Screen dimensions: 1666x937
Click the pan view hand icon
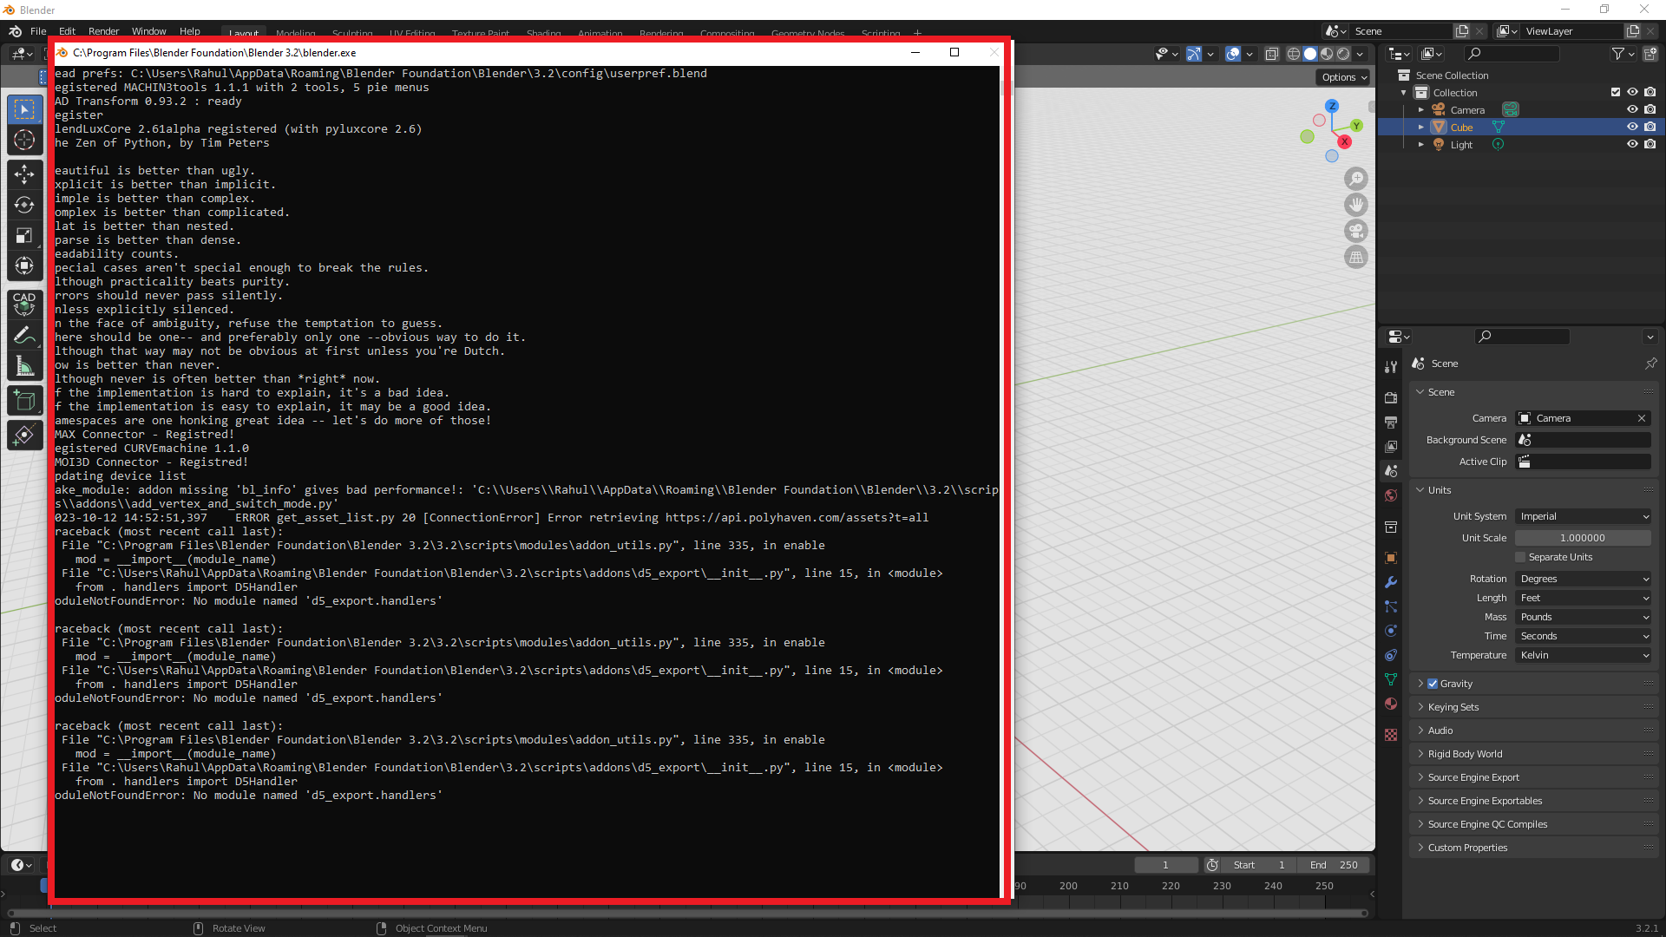1356,205
